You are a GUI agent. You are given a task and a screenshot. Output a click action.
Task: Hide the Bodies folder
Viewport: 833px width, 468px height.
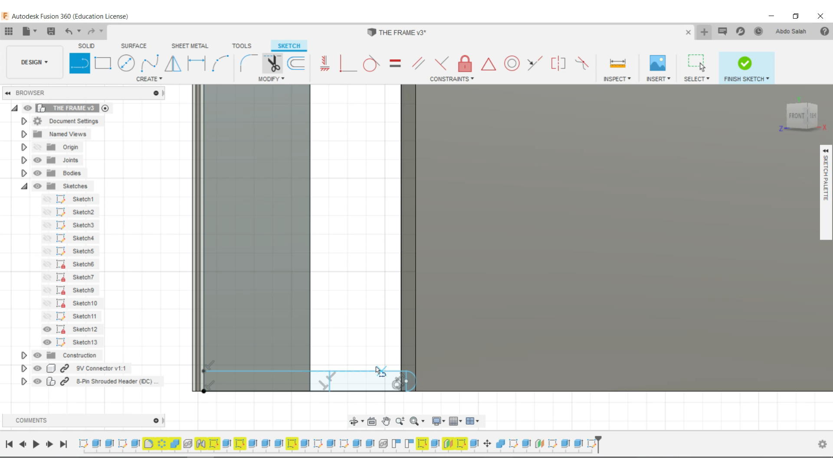[x=37, y=172]
